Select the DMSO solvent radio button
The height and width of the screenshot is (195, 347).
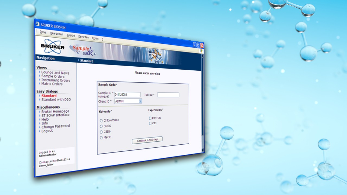(101, 126)
